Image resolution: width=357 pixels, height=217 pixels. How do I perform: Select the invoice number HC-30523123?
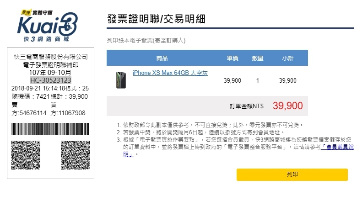[x=50, y=80]
